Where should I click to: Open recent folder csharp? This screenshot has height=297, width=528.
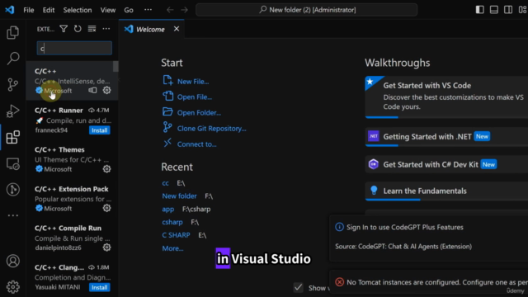tap(172, 222)
